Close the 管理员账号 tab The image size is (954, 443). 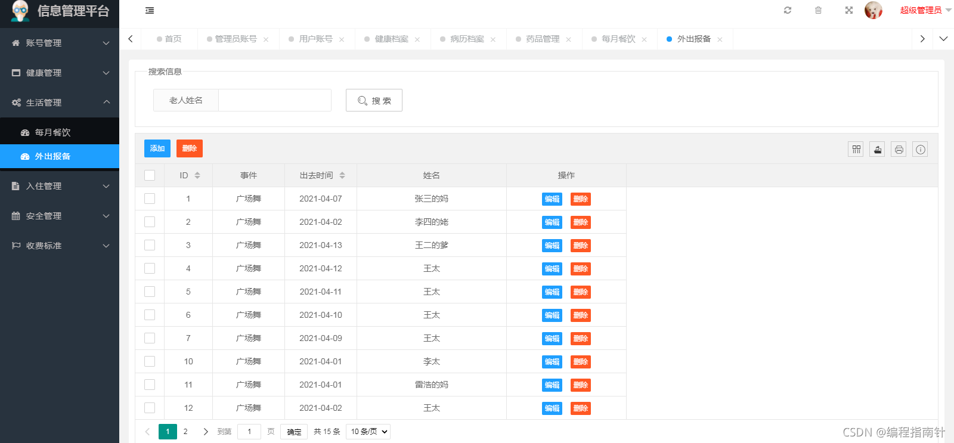266,39
